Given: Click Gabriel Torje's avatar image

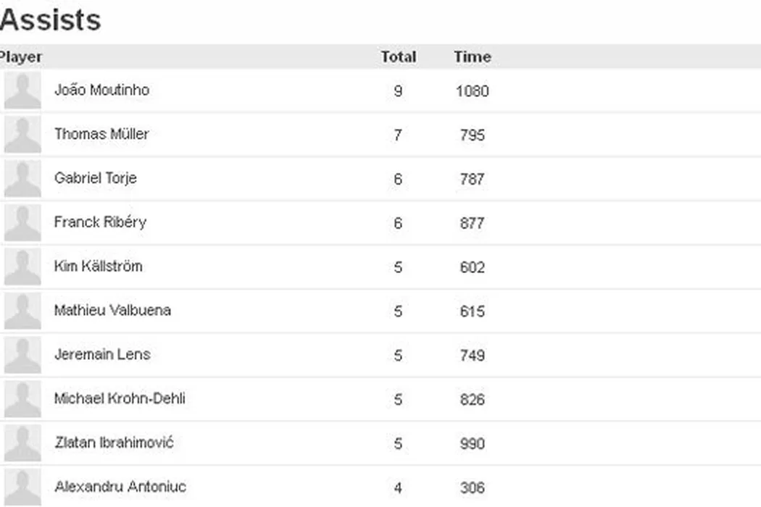Looking at the screenshot, I should click(22, 180).
